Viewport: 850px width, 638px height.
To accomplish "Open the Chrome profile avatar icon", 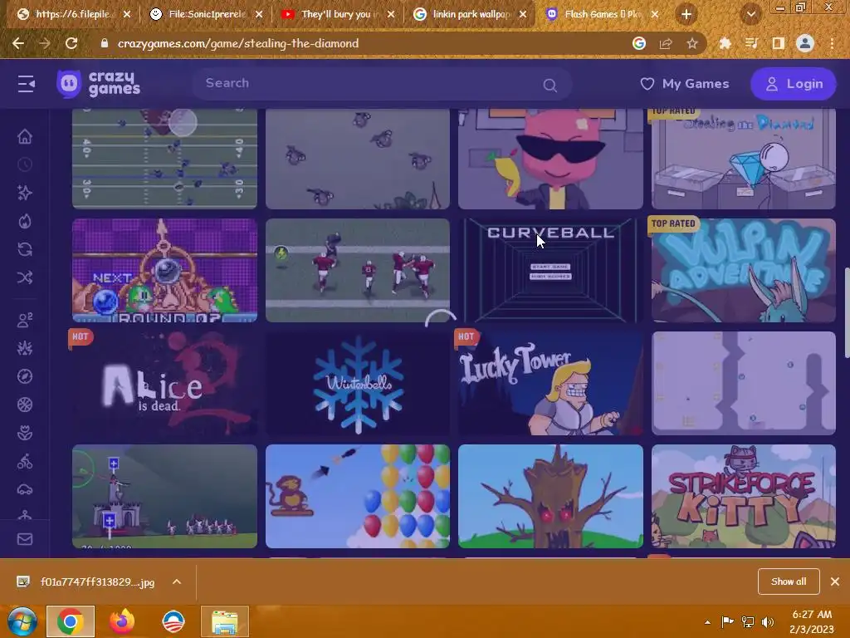I will click(805, 43).
